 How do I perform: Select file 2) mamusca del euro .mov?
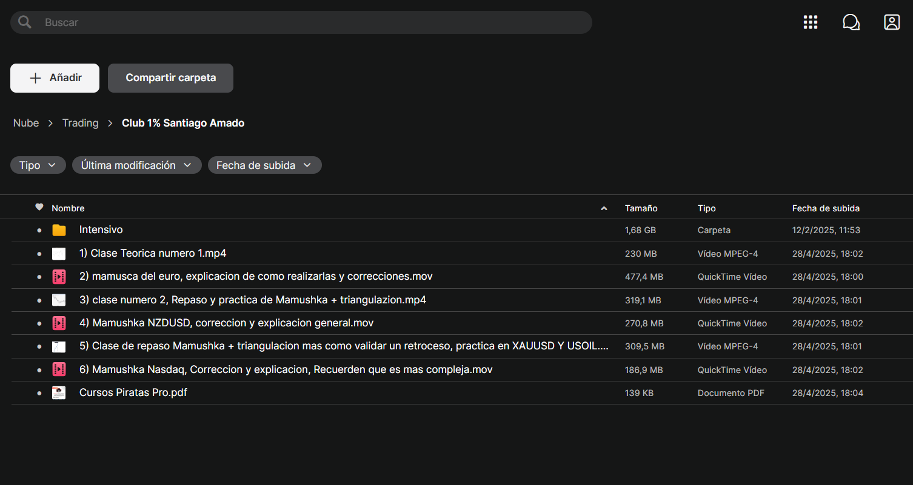click(x=256, y=276)
